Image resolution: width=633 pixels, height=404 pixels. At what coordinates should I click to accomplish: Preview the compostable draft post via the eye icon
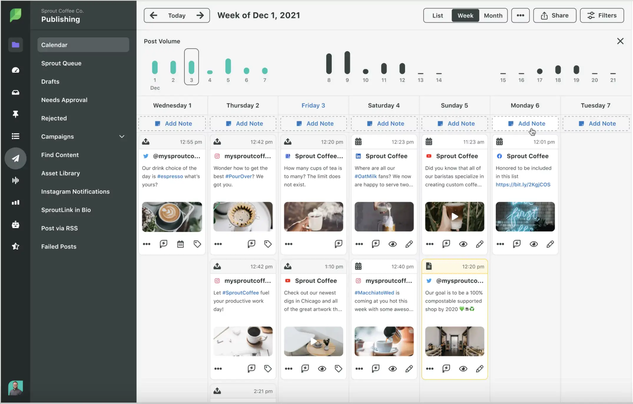coord(463,369)
